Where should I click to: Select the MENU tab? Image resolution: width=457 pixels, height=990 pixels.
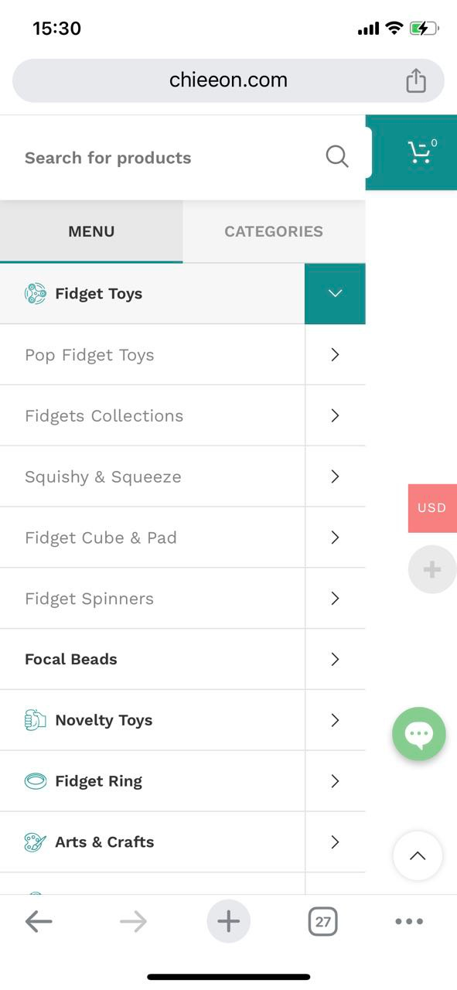coord(91,231)
